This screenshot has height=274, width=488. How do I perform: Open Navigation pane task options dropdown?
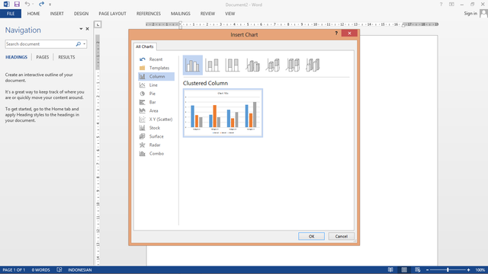[81, 29]
